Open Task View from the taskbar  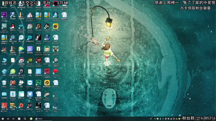(13, 119)
